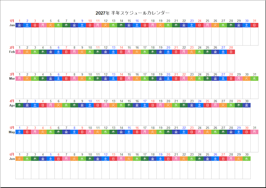The width and height of the screenshot is (266, 188).
Task: Click date number 28 in February row
Action: point(231,48)
